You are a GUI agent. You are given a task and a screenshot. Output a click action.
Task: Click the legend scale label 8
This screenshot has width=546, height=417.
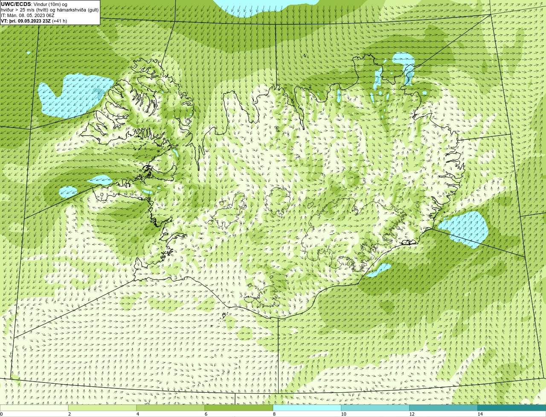pyautogui.click(x=274, y=414)
